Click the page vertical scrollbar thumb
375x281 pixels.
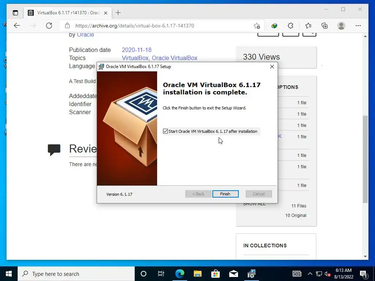pos(365,159)
